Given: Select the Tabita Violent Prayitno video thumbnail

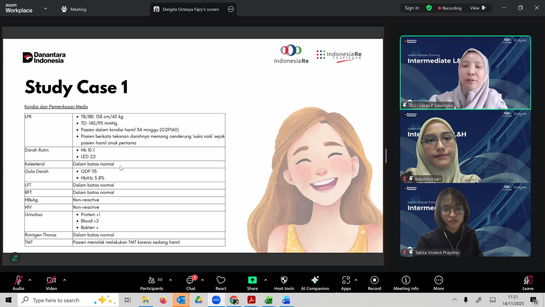Looking at the screenshot, I should point(465,220).
